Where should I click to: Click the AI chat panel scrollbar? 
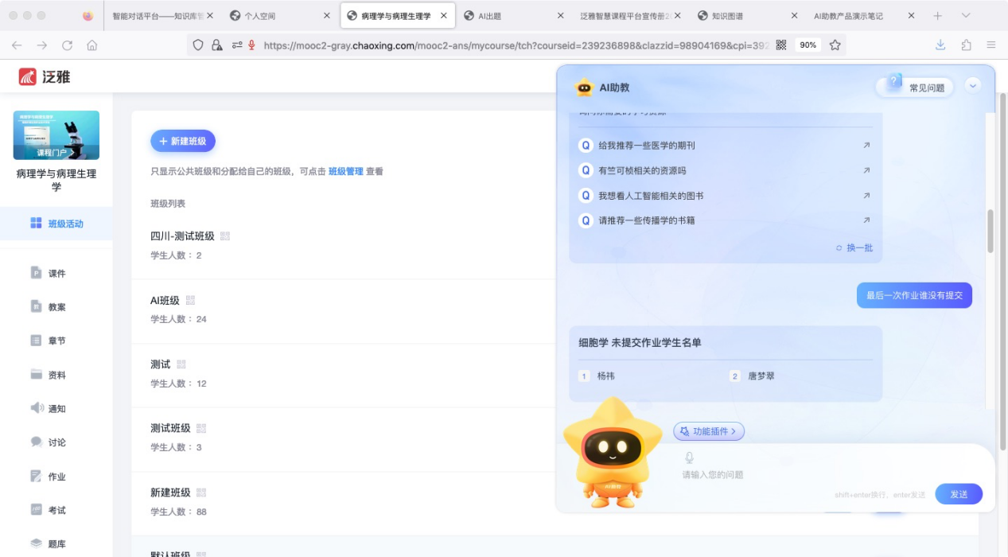click(x=990, y=231)
